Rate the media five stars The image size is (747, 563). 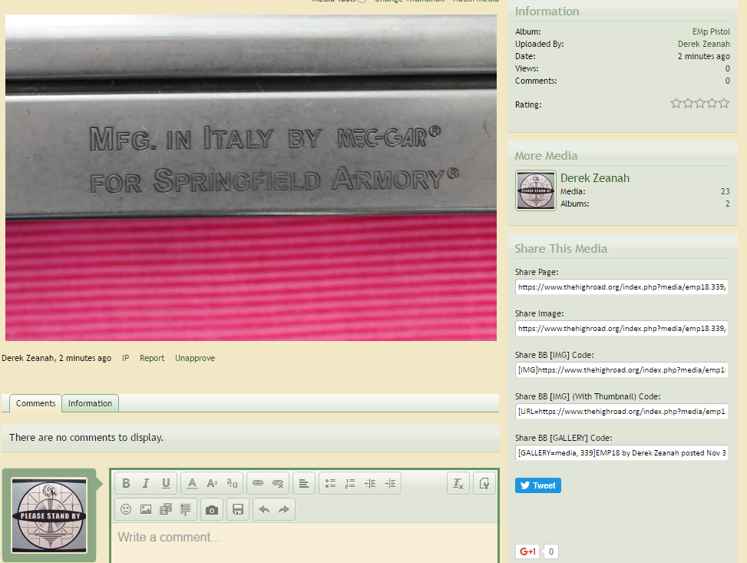pos(724,103)
